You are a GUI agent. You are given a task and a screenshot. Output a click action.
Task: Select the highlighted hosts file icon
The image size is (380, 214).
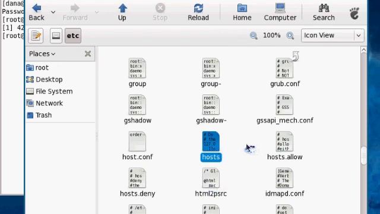pos(211,141)
